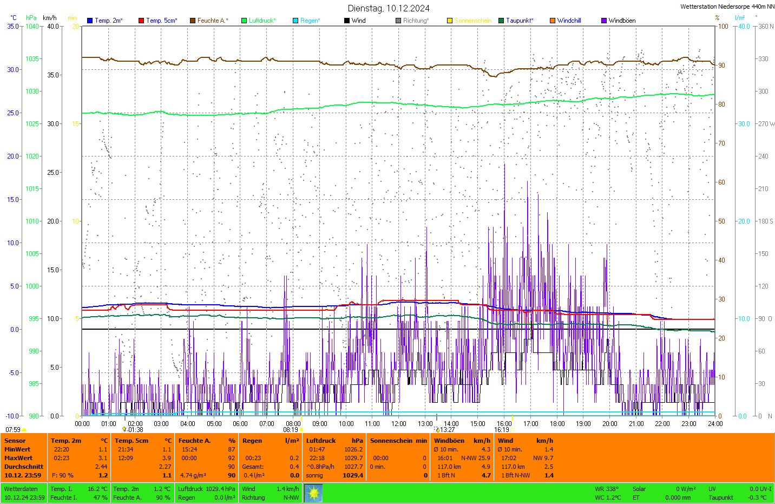775x504 pixels.
Task: Click the Taupunkt legend label
Action: click(x=519, y=21)
